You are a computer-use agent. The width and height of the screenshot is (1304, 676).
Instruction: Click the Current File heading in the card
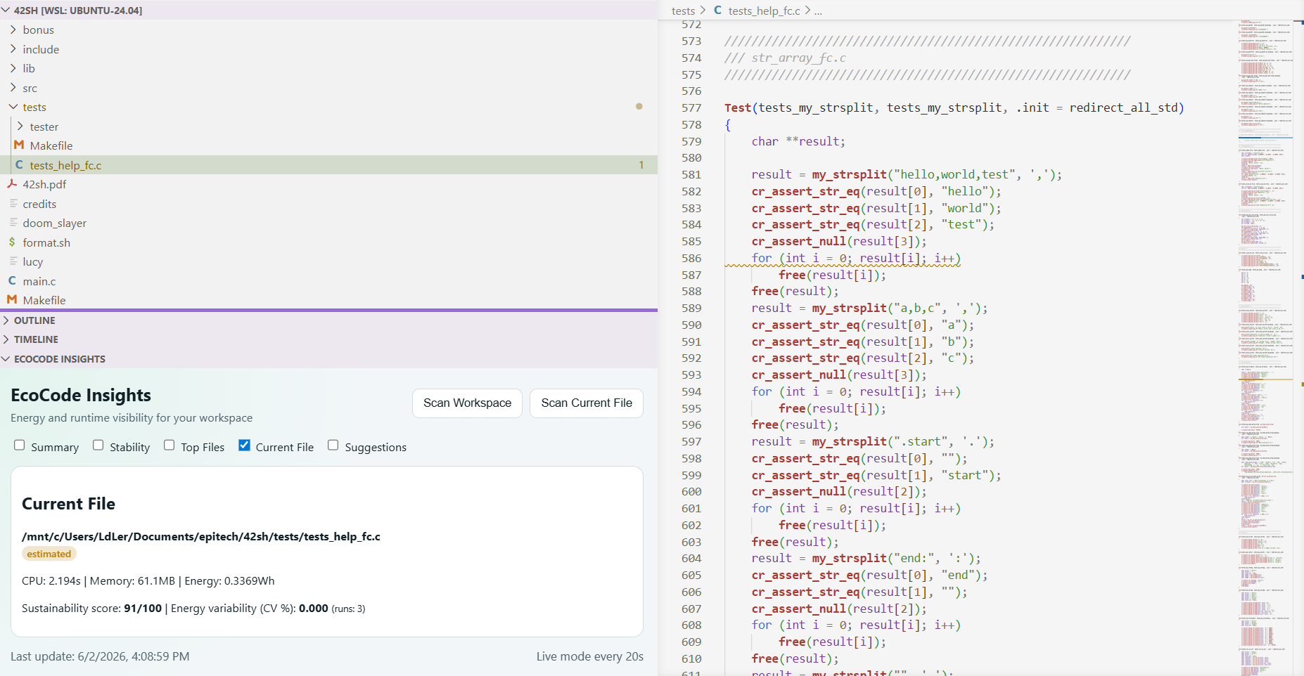68,504
